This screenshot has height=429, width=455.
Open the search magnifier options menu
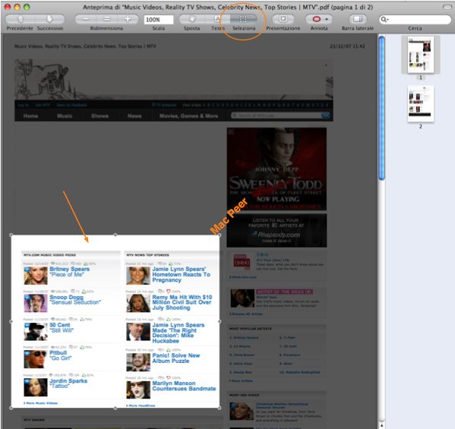coord(384,20)
